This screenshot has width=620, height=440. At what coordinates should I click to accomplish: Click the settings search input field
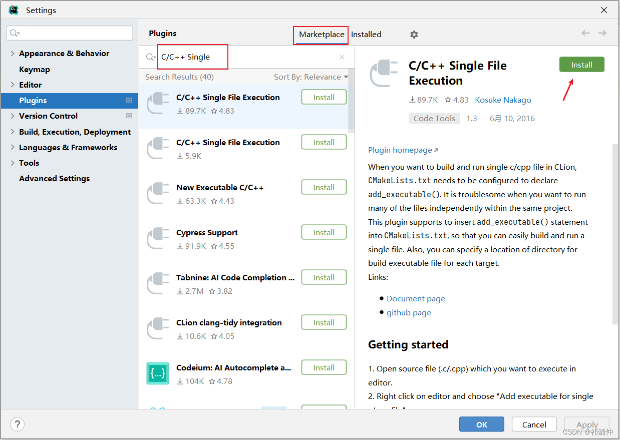pyautogui.click(x=70, y=33)
